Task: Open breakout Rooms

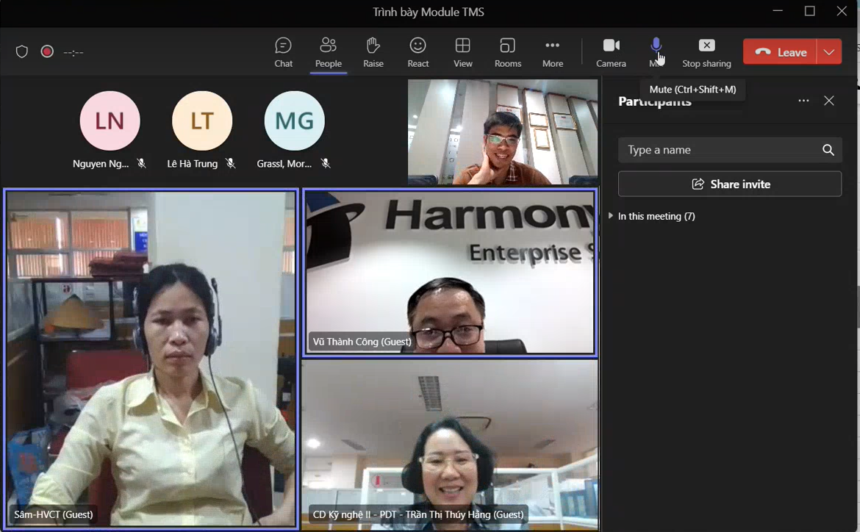Action: (507, 52)
